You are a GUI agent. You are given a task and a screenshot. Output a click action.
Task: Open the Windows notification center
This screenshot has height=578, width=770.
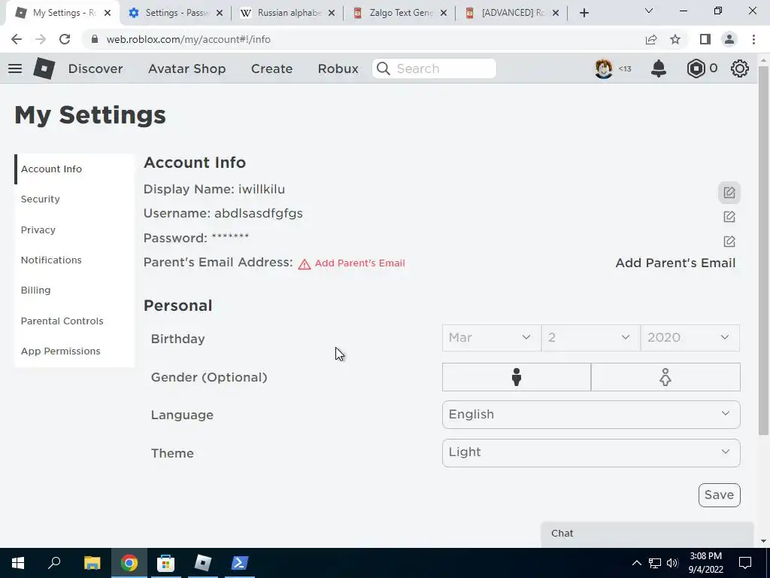(x=745, y=563)
